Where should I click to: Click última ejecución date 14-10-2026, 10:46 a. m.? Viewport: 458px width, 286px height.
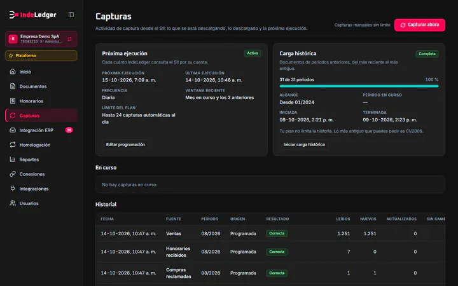(x=214, y=80)
